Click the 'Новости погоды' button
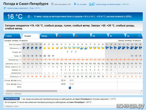The width and height of the screenshot is (146, 110). tap(12, 99)
